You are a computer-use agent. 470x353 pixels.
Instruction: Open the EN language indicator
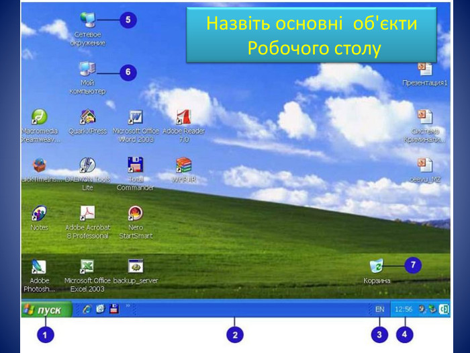(x=380, y=309)
